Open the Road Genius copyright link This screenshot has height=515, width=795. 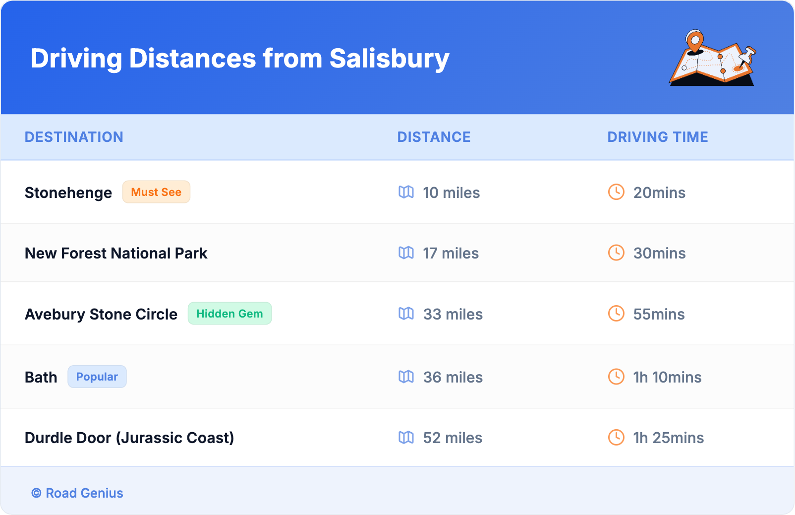[x=78, y=493]
